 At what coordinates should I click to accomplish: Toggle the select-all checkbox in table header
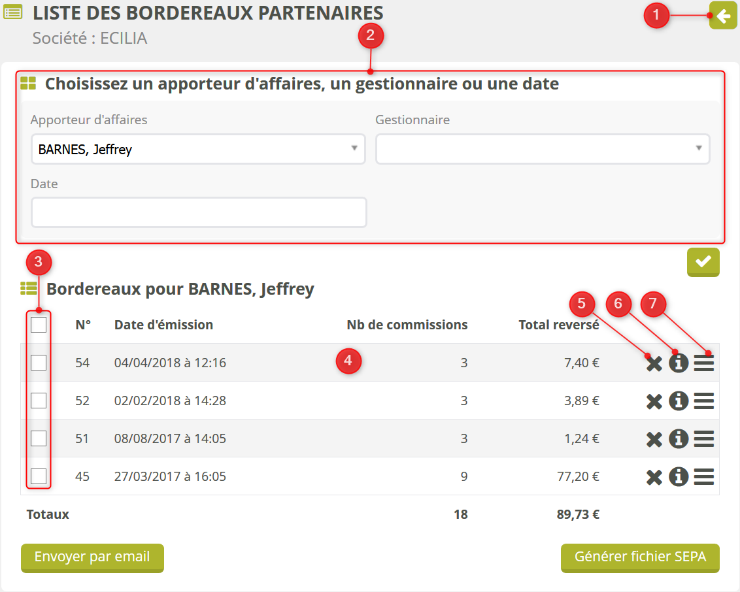[x=39, y=324]
